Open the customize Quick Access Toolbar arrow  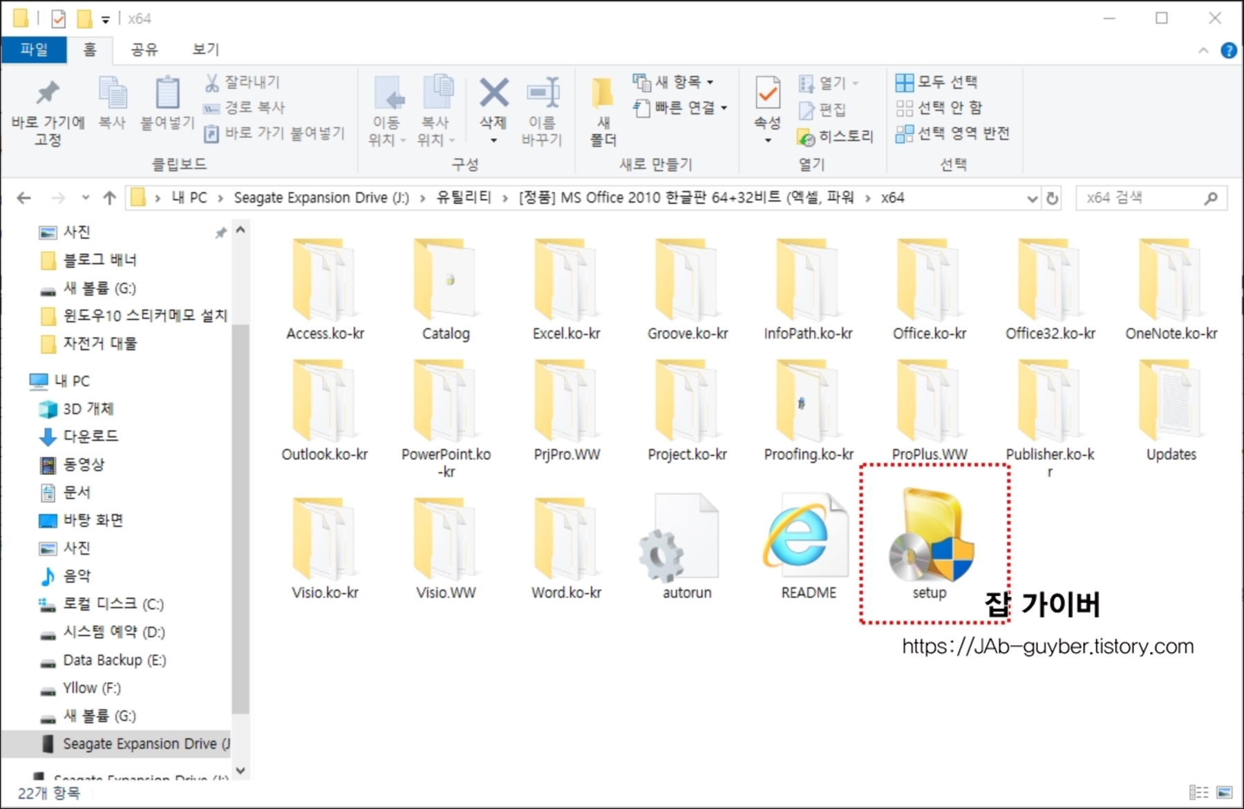[x=105, y=19]
